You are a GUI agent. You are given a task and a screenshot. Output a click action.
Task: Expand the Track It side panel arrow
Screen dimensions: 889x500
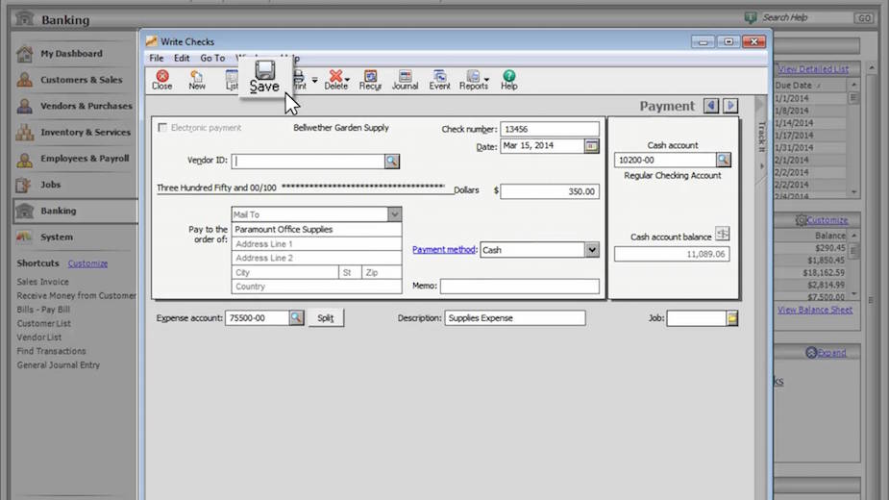(761, 166)
